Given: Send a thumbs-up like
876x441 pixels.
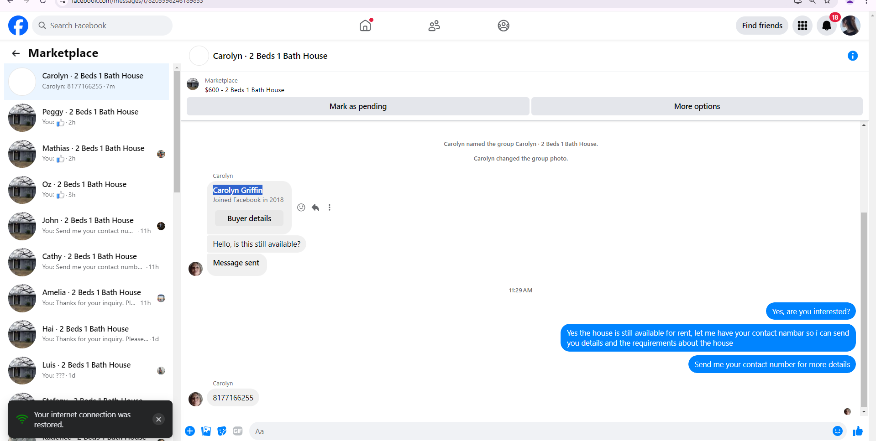Looking at the screenshot, I should click(858, 431).
